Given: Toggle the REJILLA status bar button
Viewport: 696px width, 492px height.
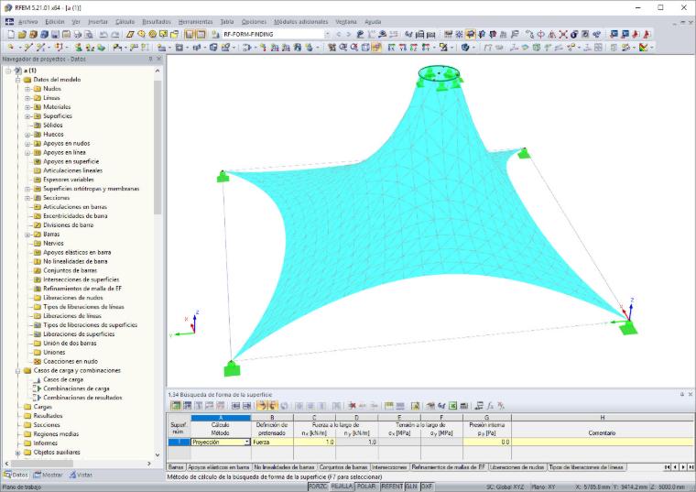Looking at the screenshot, I should point(342,487).
